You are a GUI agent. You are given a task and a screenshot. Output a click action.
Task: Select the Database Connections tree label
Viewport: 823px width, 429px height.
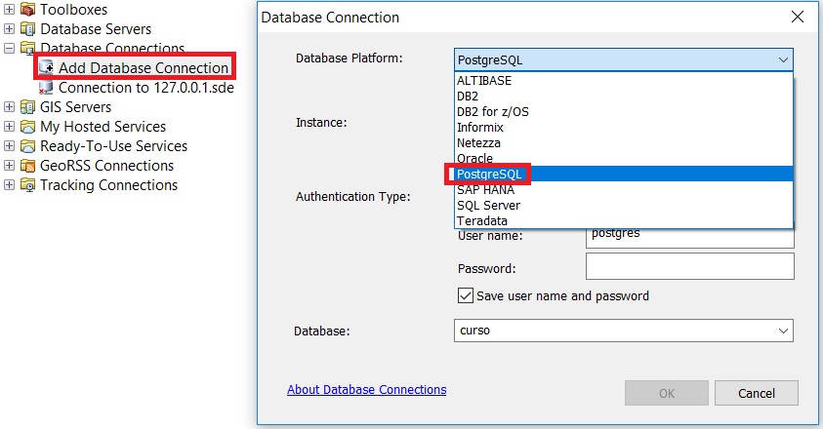pyautogui.click(x=112, y=48)
